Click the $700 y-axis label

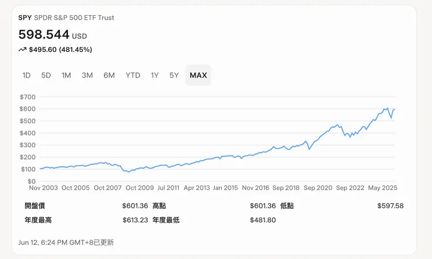pos(27,97)
